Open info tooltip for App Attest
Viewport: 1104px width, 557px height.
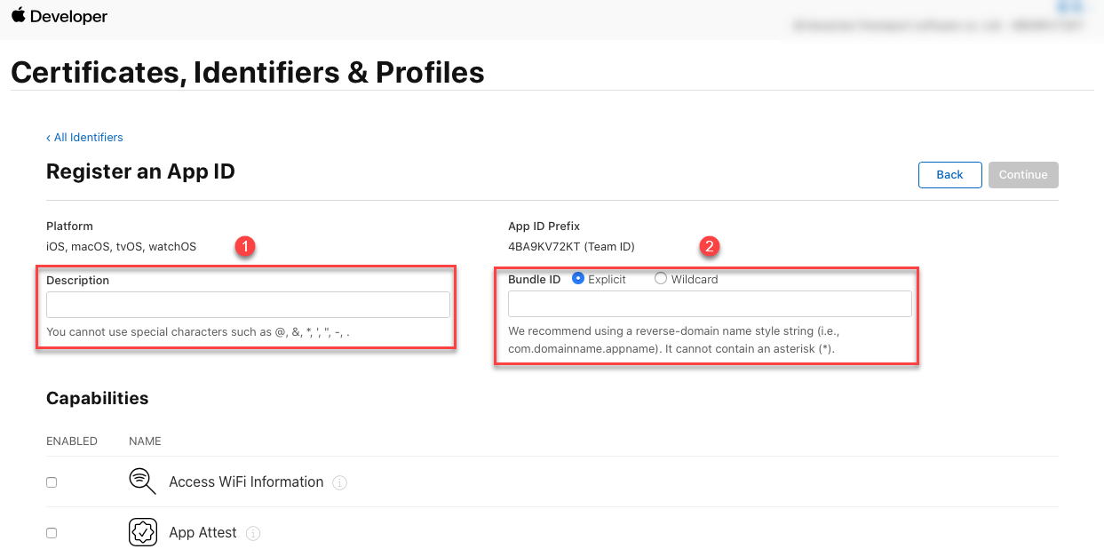tap(253, 533)
